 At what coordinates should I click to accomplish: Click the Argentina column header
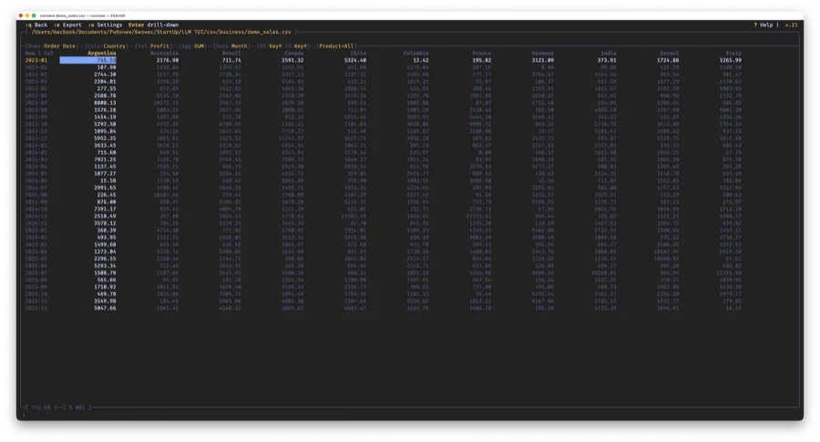pyautogui.click(x=100, y=54)
